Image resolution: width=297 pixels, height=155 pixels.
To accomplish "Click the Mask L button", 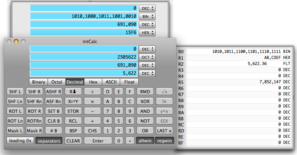I will (15, 131).
